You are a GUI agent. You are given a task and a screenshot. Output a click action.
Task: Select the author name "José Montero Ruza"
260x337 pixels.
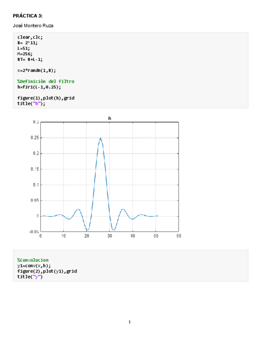(x=33, y=25)
